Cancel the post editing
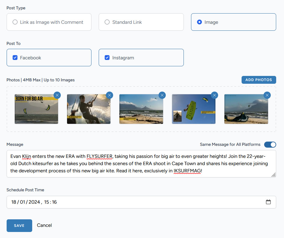This screenshot has height=238, width=284. [44, 225]
